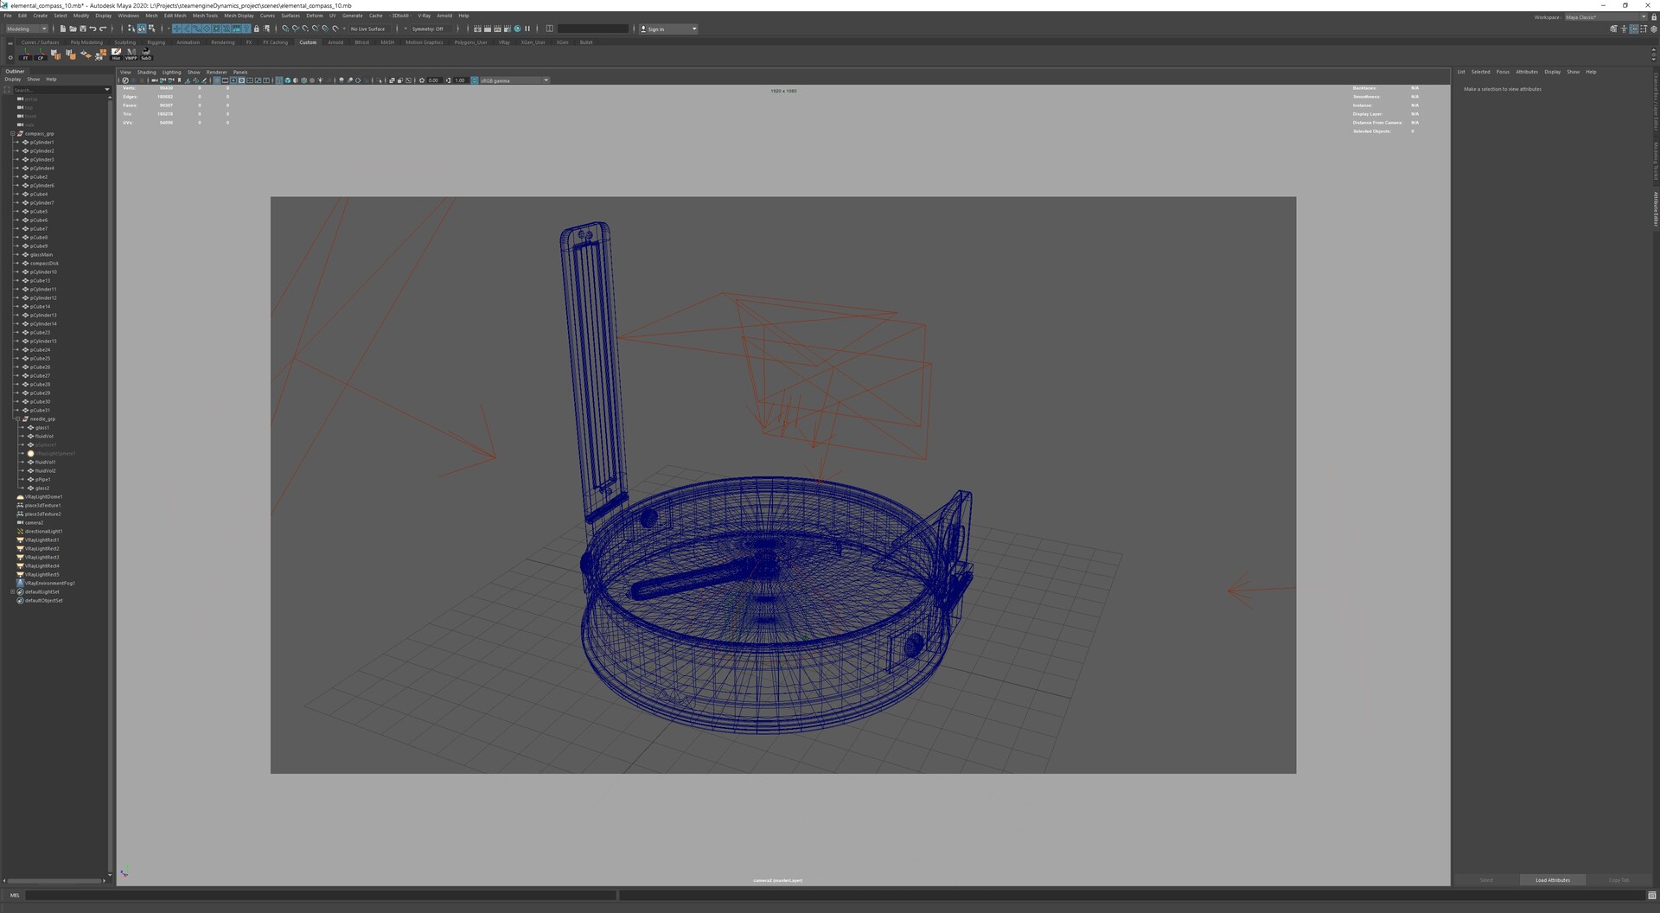The width and height of the screenshot is (1660, 913).
Task: Collapse the needle_grp tree node
Action: (18, 418)
